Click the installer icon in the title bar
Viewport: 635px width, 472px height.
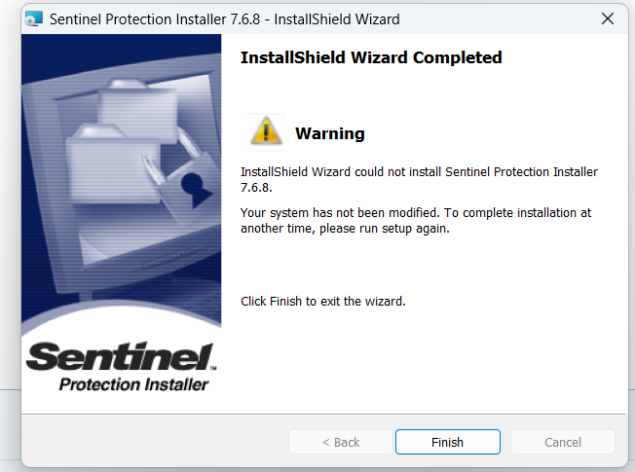(34, 19)
